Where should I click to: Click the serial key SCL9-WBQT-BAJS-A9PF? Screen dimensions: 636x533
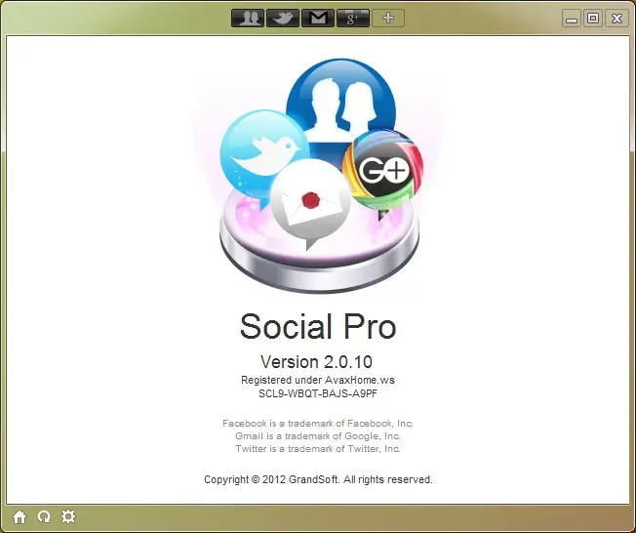(x=318, y=393)
